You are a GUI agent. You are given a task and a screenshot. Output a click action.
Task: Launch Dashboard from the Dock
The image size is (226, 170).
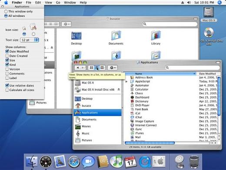pos(46,162)
